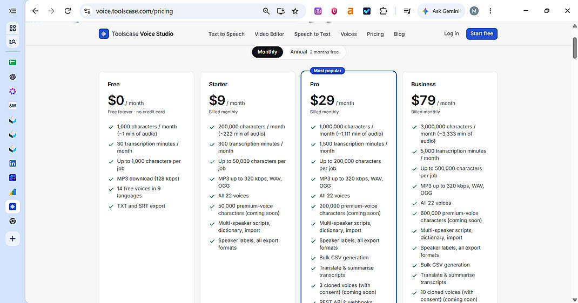This screenshot has width=578, height=303.
Task: Open Text to Speech nav link
Action: [226, 34]
